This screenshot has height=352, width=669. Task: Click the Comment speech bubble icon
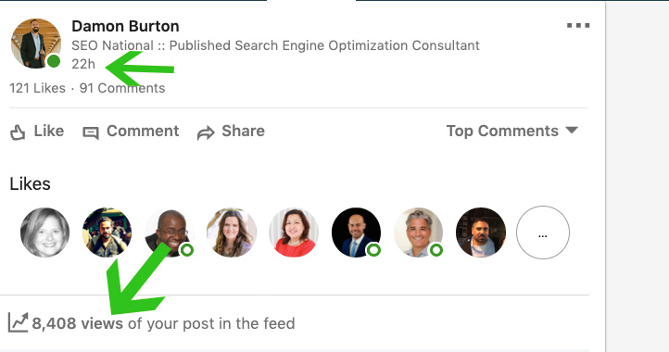(91, 133)
